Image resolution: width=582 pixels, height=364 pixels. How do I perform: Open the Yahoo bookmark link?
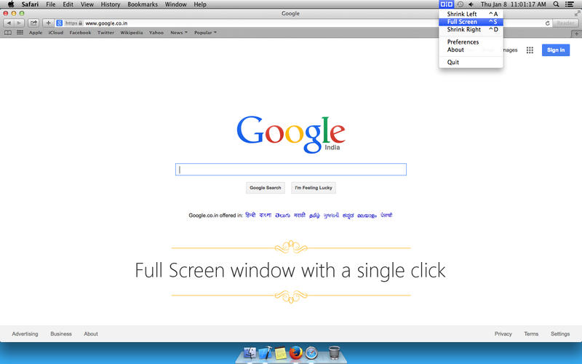point(156,33)
